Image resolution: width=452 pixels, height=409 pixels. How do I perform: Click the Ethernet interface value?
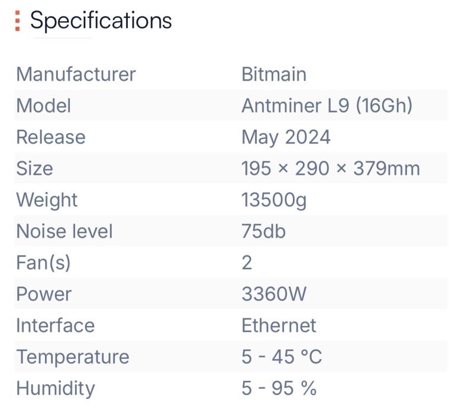(x=279, y=325)
